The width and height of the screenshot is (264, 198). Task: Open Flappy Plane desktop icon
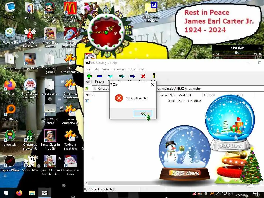click(30, 61)
